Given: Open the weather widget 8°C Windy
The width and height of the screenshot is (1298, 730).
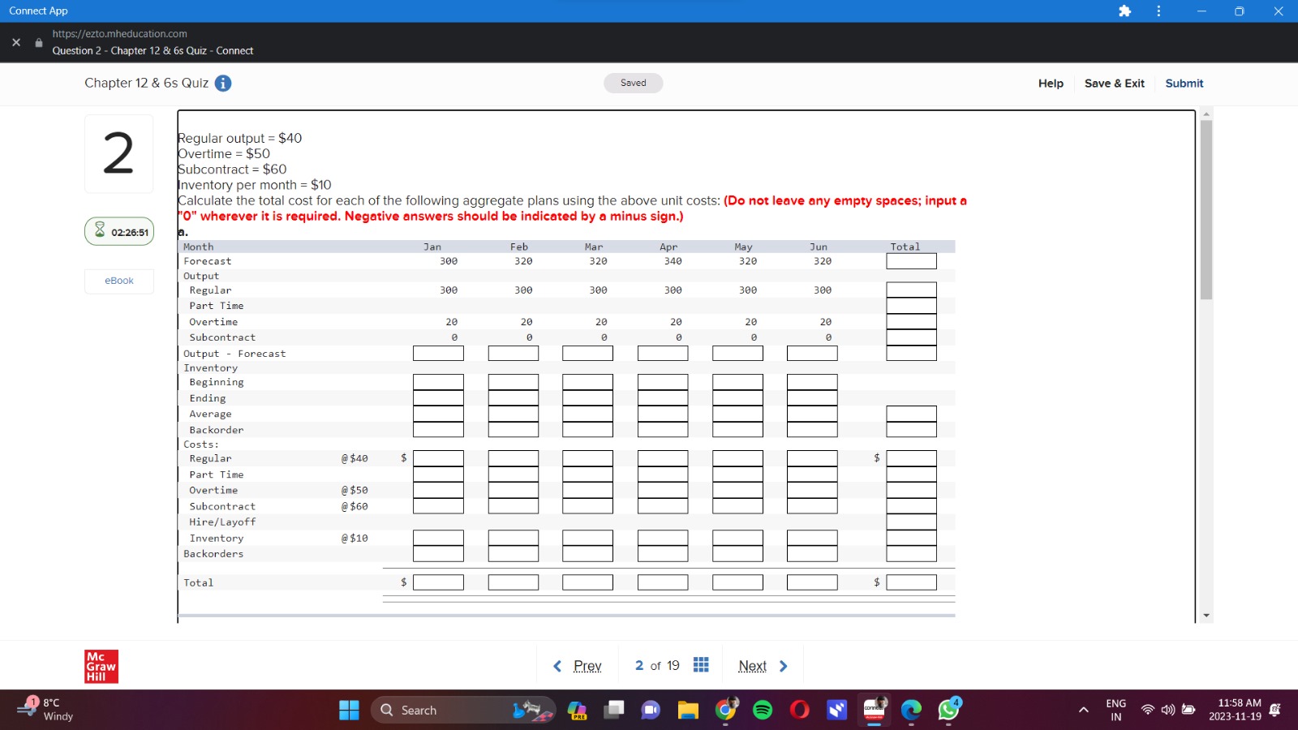Looking at the screenshot, I should [46, 710].
